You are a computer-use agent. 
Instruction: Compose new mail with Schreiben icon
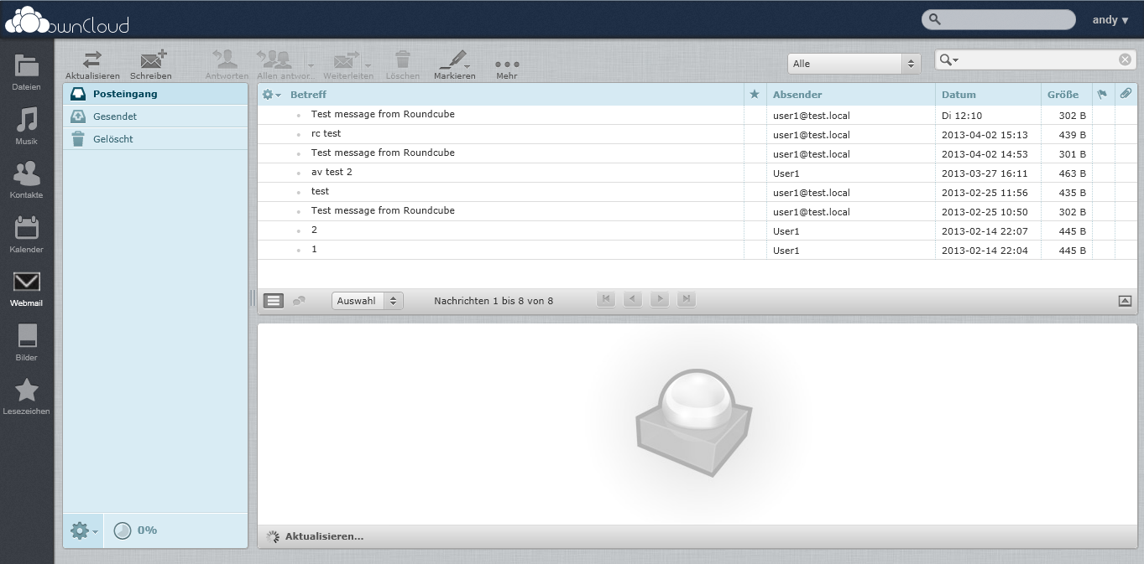(152, 60)
